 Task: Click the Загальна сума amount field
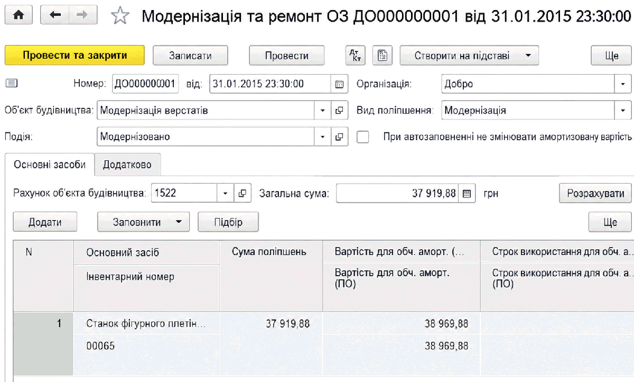[x=398, y=194]
